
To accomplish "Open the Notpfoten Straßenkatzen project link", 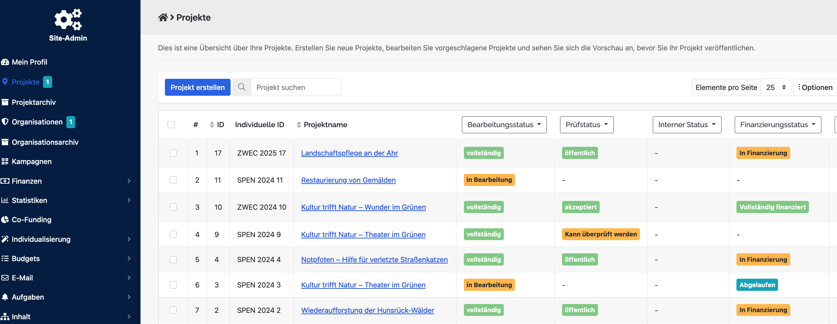I will click(x=374, y=260).
